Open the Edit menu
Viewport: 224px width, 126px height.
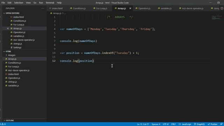pyautogui.click(x=9, y=3)
